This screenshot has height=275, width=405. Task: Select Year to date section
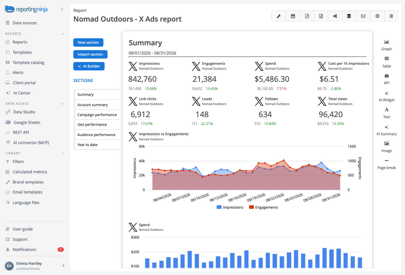pos(97,145)
